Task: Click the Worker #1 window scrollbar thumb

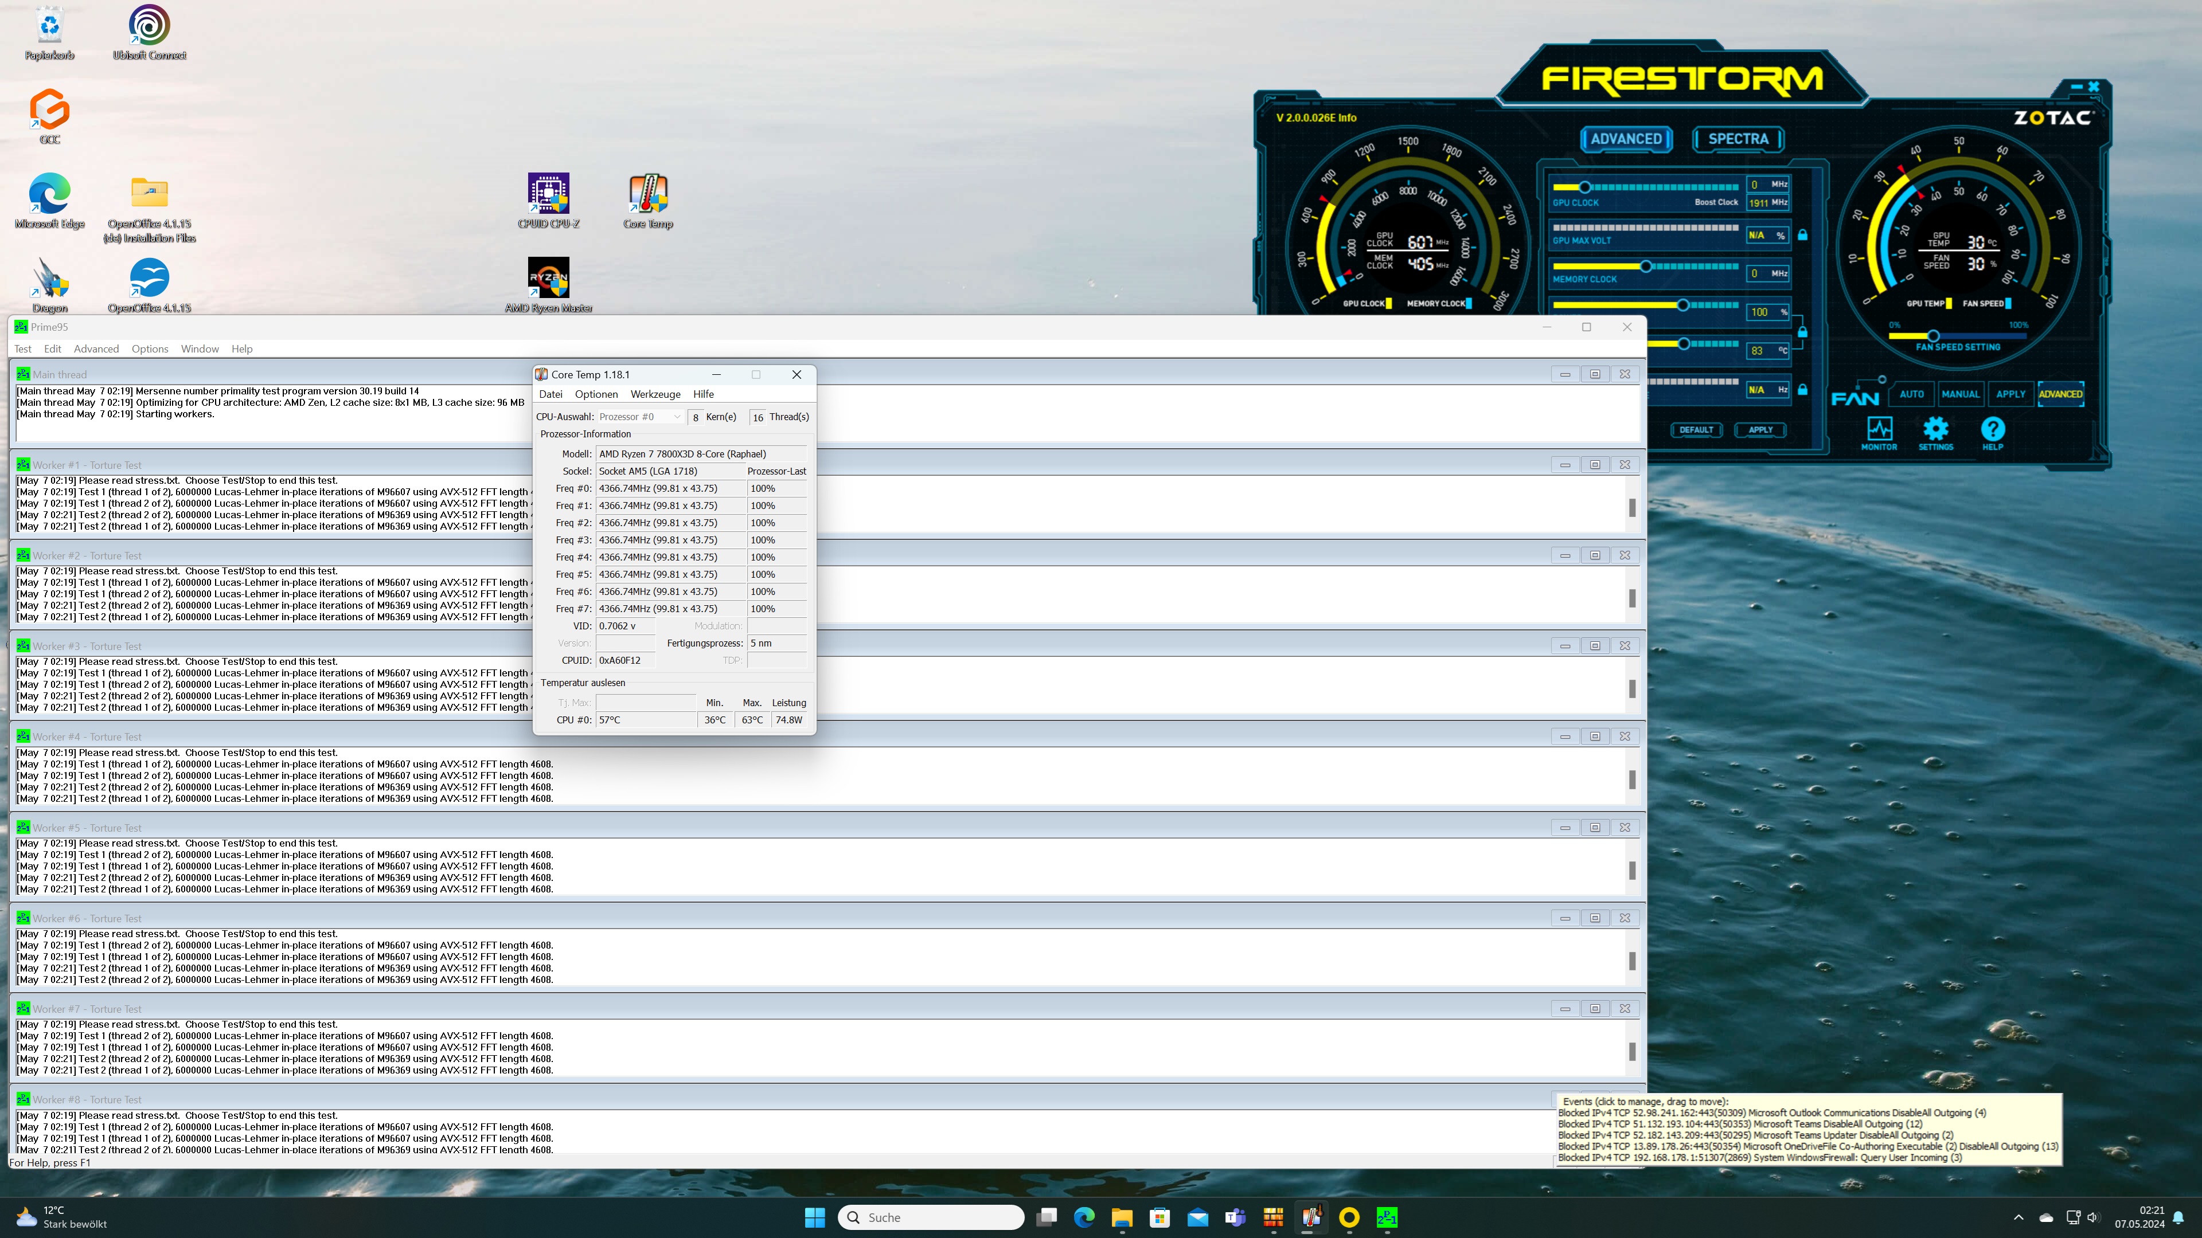Action: 1632,507
